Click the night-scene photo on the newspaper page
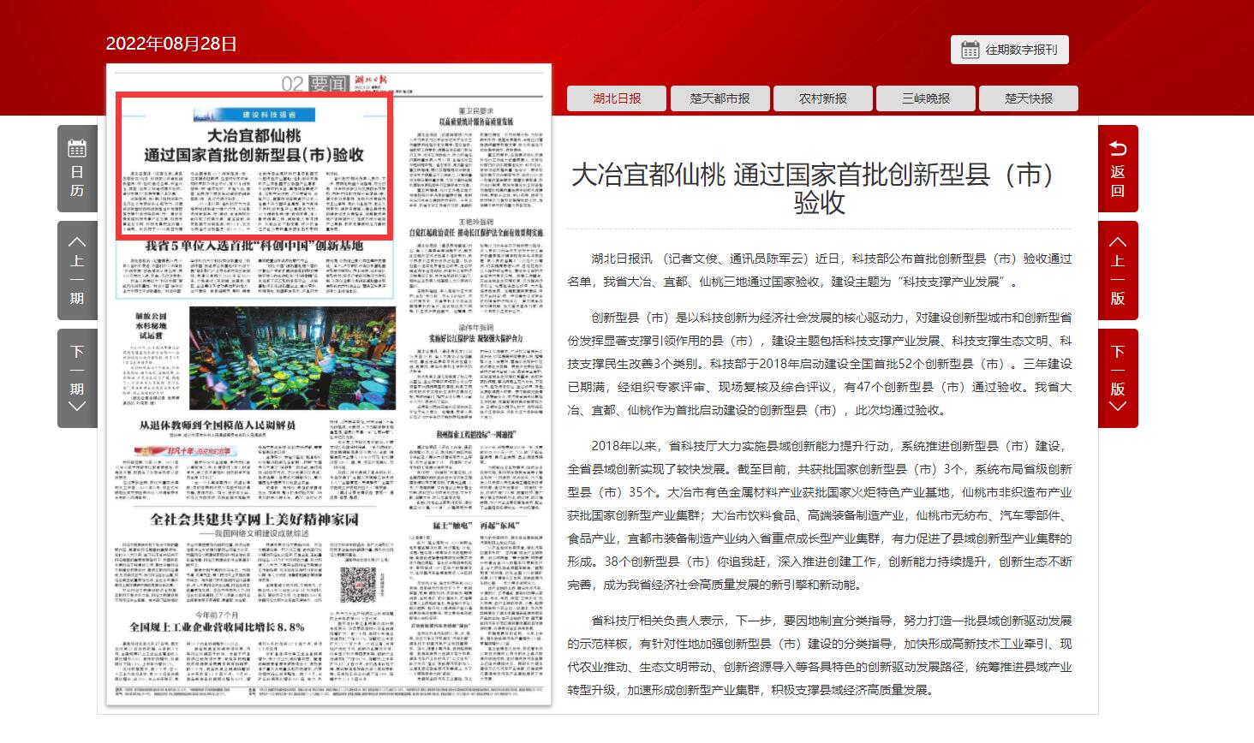Screen dimensions: 1254x743 tap(292, 360)
